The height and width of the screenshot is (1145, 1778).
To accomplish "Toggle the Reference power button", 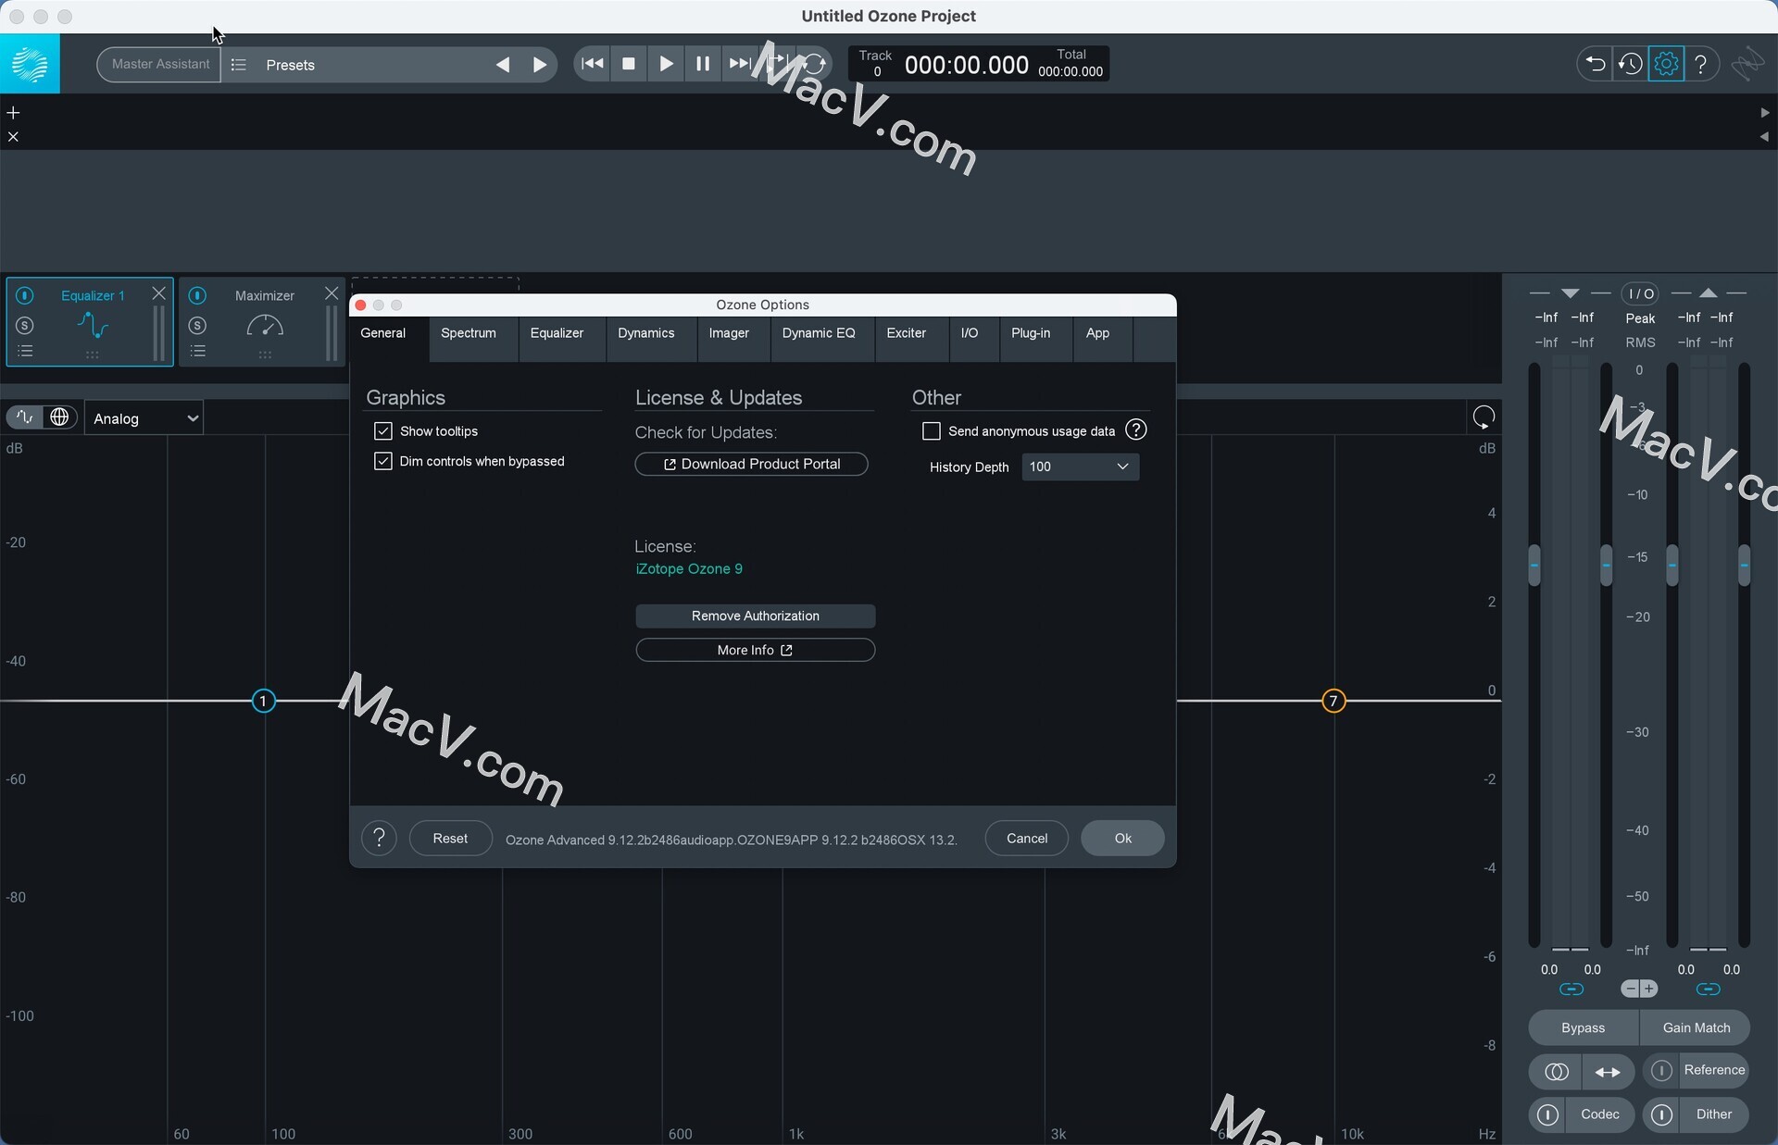I will point(1661,1071).
